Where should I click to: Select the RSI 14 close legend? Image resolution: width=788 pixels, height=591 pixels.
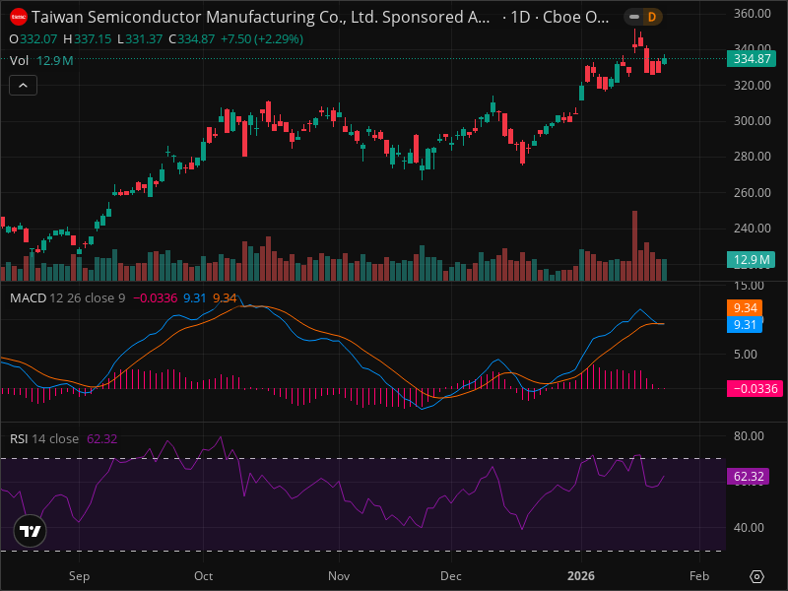[44, 438]
